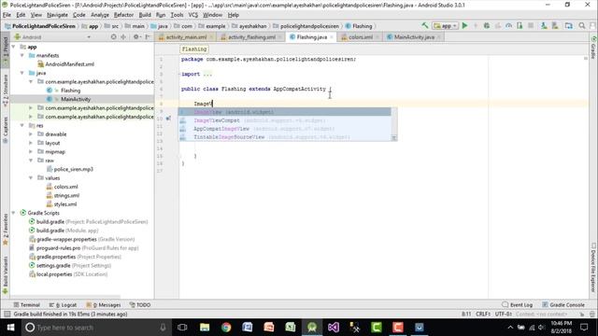The image size is (598, 336).
Task: Collapse the java folder
Action: click(x=22, y=73)
